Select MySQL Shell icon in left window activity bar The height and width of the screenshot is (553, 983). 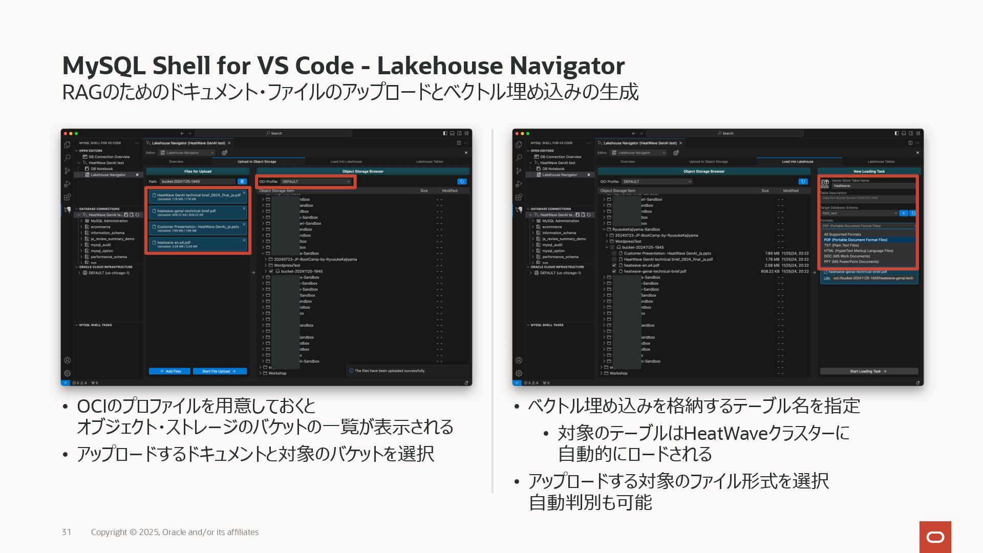coord(67,210)
